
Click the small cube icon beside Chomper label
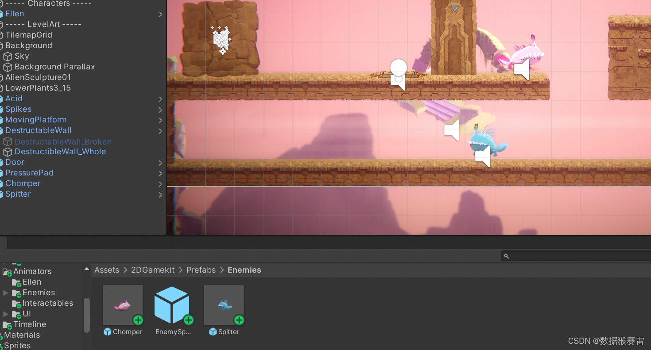coord(107,332)
